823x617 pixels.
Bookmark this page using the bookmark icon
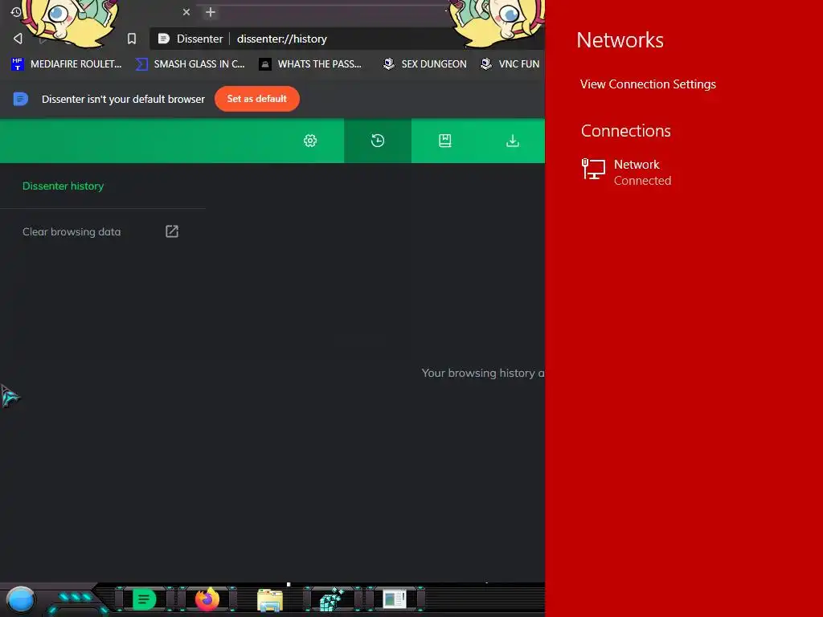pyautogui.click(x=132, y=39)
